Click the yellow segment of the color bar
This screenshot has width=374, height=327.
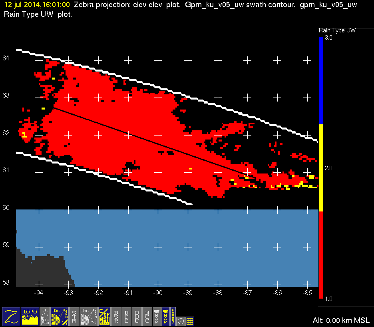(320, 167)
